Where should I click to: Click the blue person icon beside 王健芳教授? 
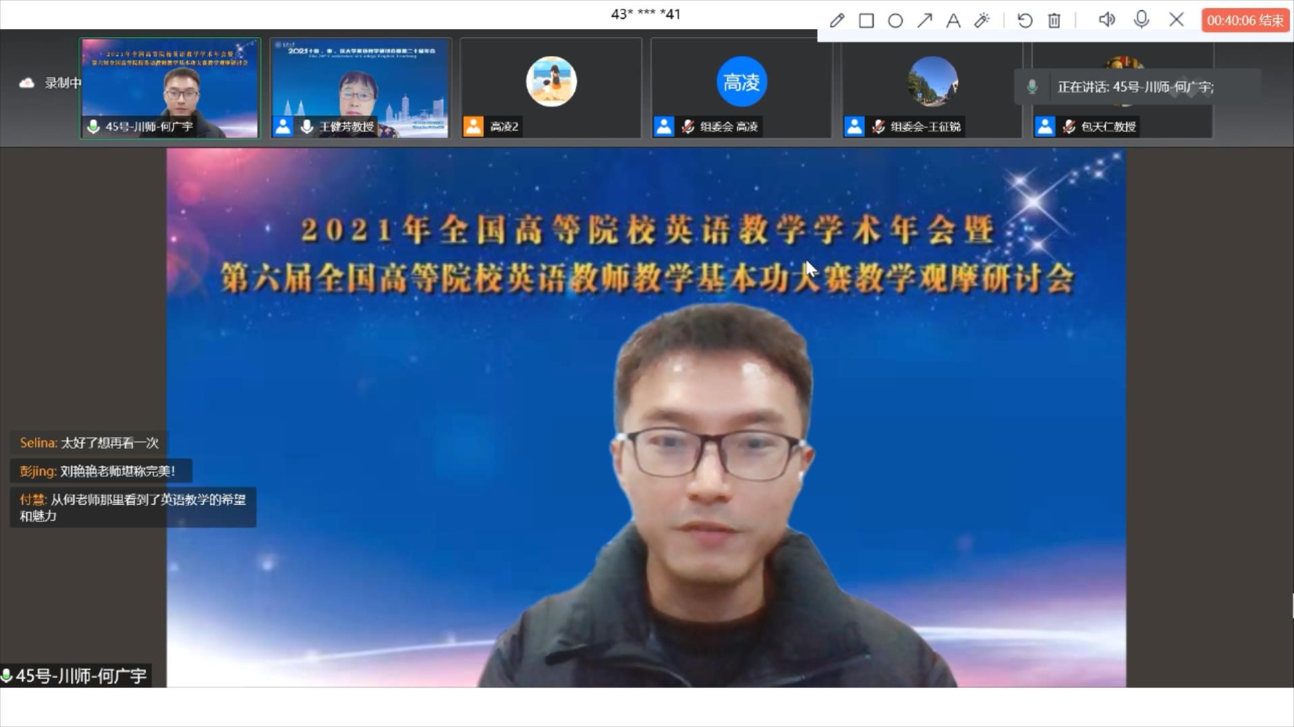[x=283, y=127]
